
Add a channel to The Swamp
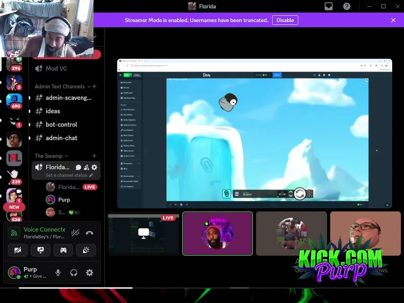click(94, 156)
